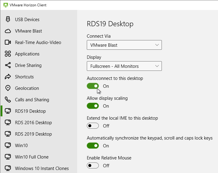Viewport: 218px width, 173px height.
Task: Click the Fullscreen - All Monitors chevron
Action: coord(157,66)
